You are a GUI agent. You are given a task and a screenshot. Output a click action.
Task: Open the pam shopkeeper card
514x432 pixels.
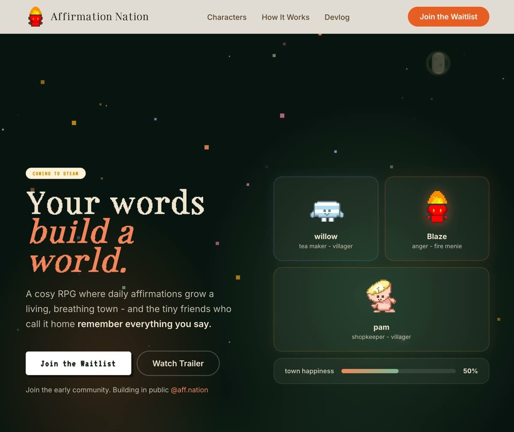tap(381, 309)
